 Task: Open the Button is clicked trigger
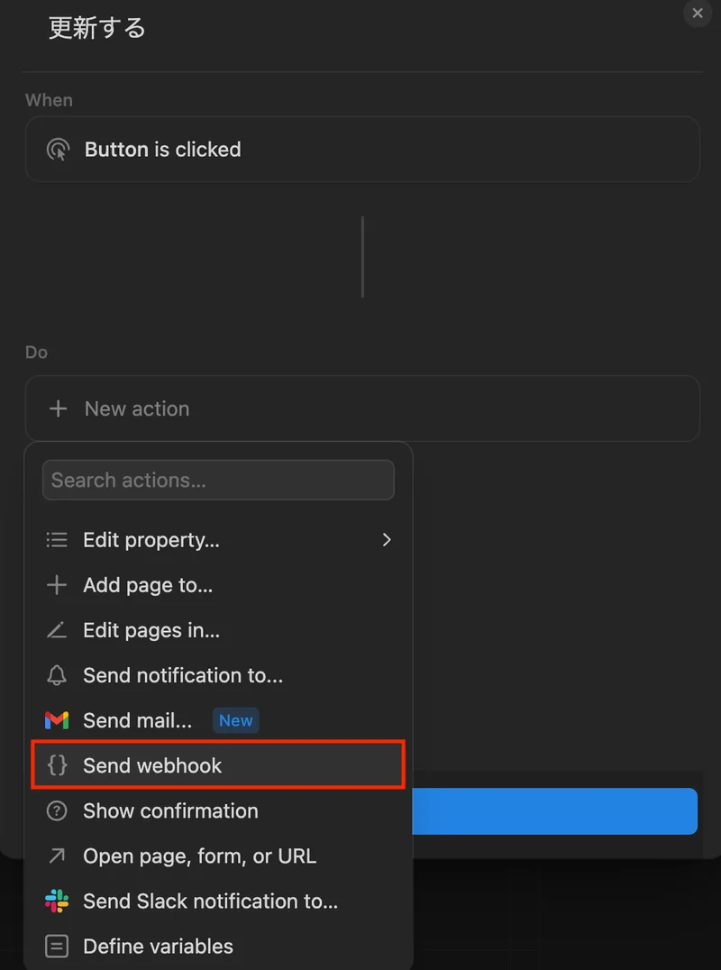[362, 150]
